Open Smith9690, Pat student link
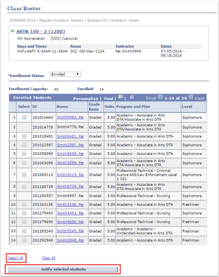This screenshot has width=219, height=277. click(70, 222)
